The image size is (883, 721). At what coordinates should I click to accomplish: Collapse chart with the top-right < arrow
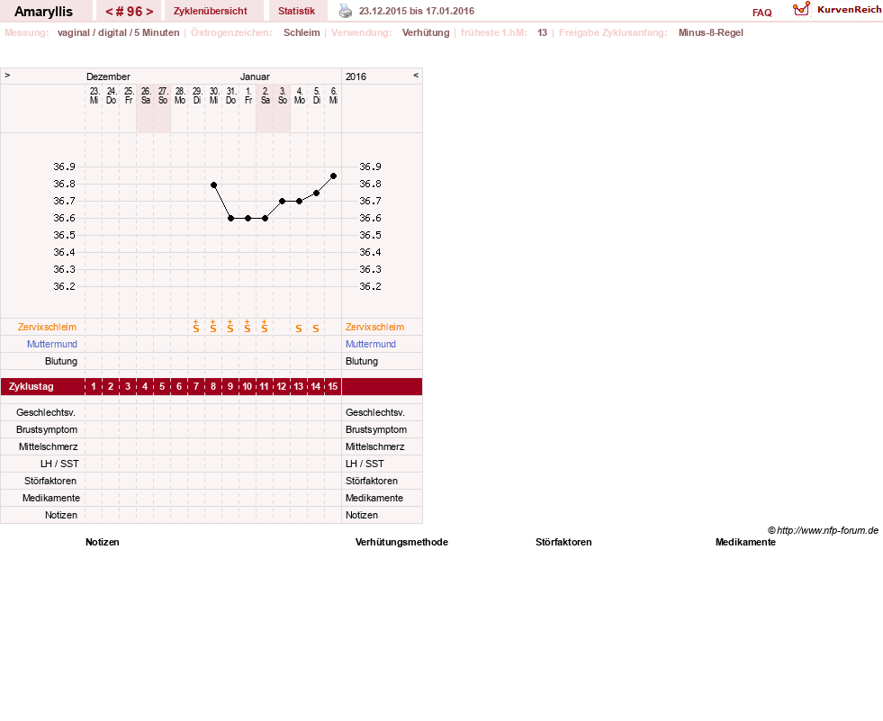[x=416, y=75]
